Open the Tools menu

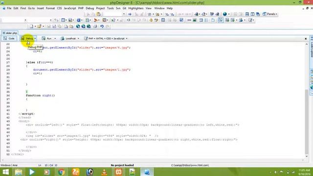tap(110, 8)
